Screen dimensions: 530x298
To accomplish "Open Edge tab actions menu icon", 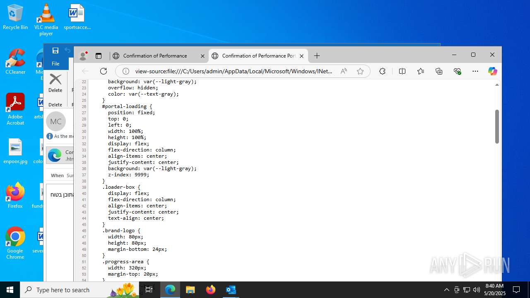I will pyautogui.click(x=99, y=56).
